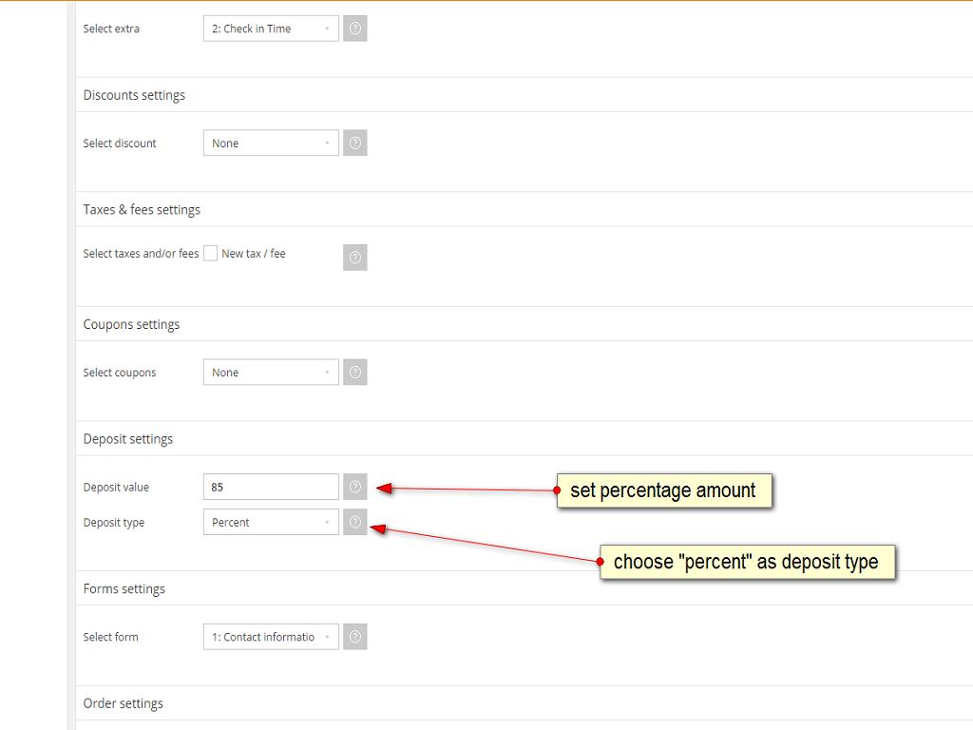Expand the Select discount dropdown
The height and width of the screenshot is (730, 973).
coord(271,144)
